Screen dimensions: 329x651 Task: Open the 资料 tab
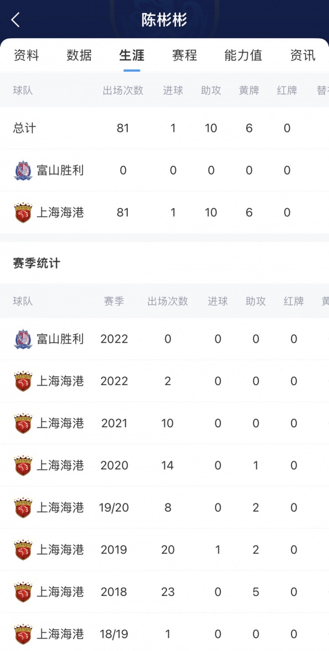tap(26, 55)
